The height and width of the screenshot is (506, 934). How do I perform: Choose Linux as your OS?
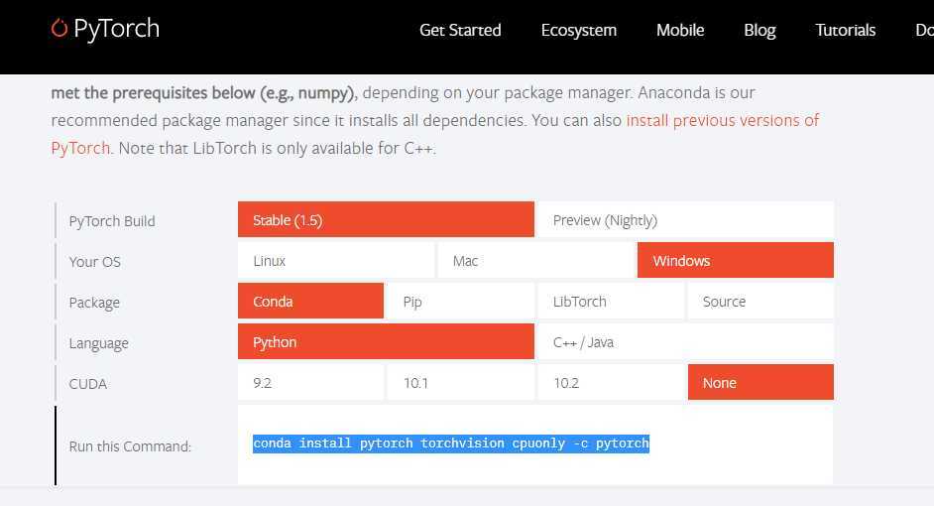pos(336,260)
